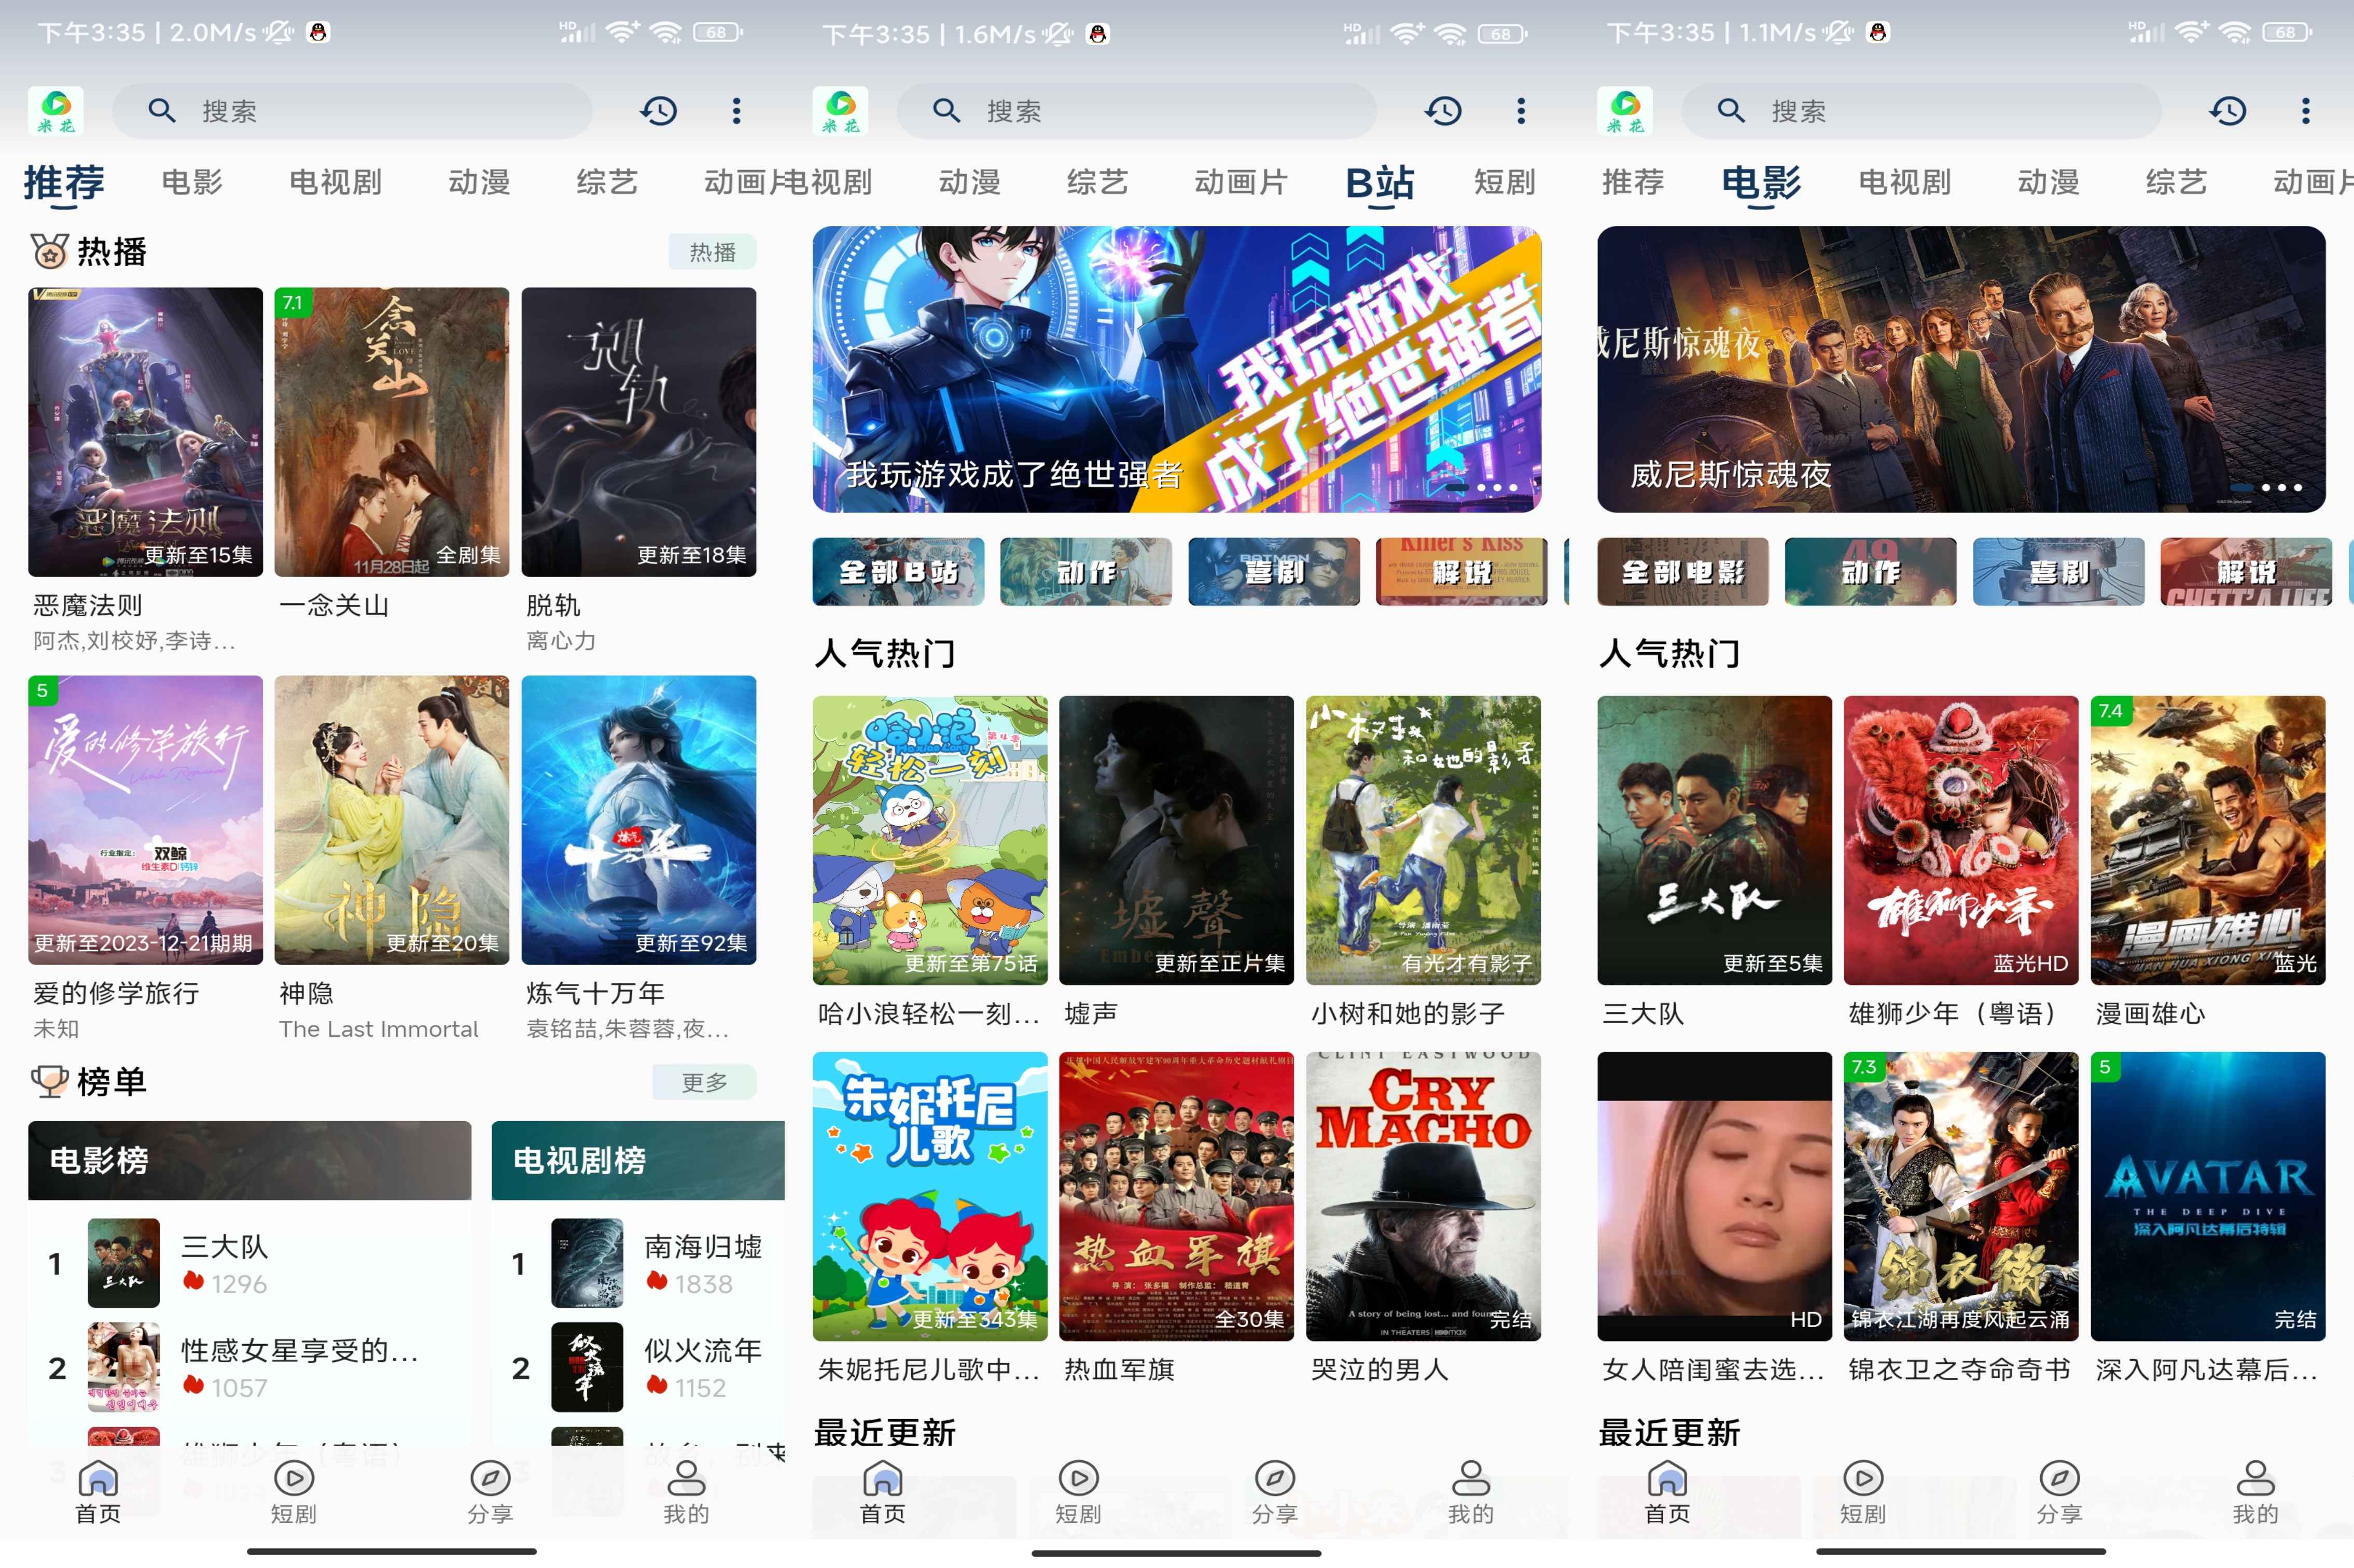This screenshot has height=1568, width=2354.
Task: Switch to 推荐 tab on the 电影 screen
Action: (x=1633, y=182)
